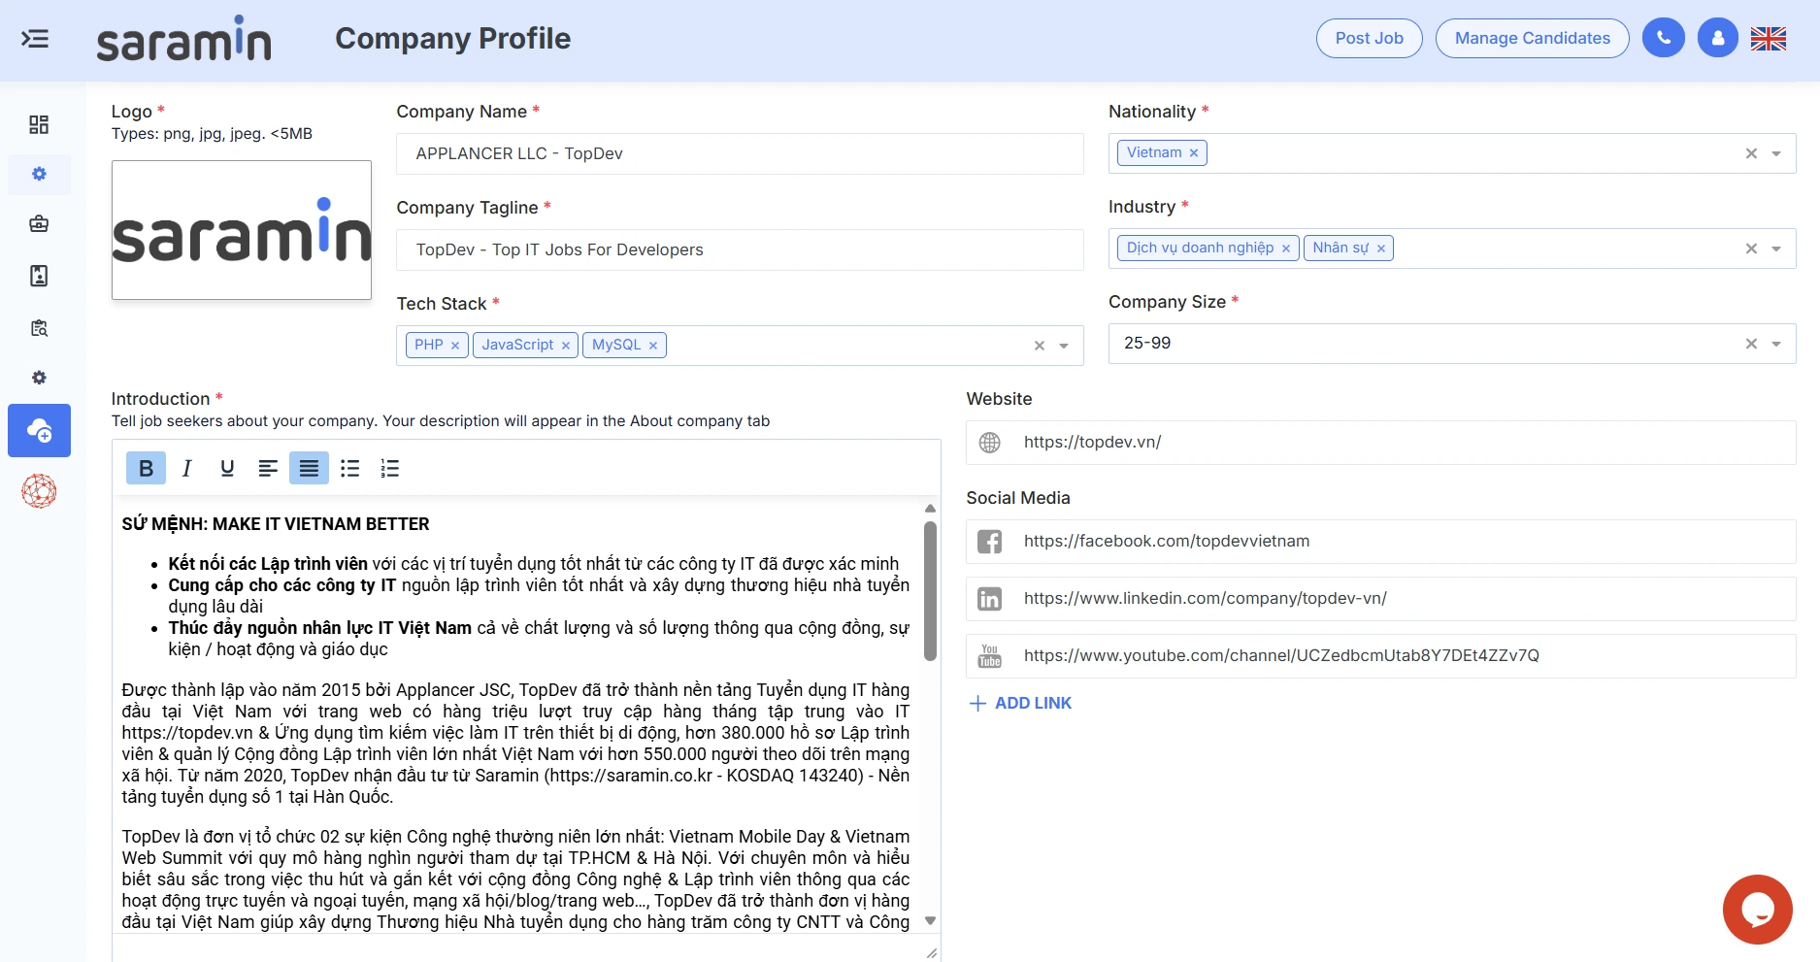Viewport: 1820px width, 962px height.
Task: Click the Manage Candidates button
Action: (x=1533, y=38)
